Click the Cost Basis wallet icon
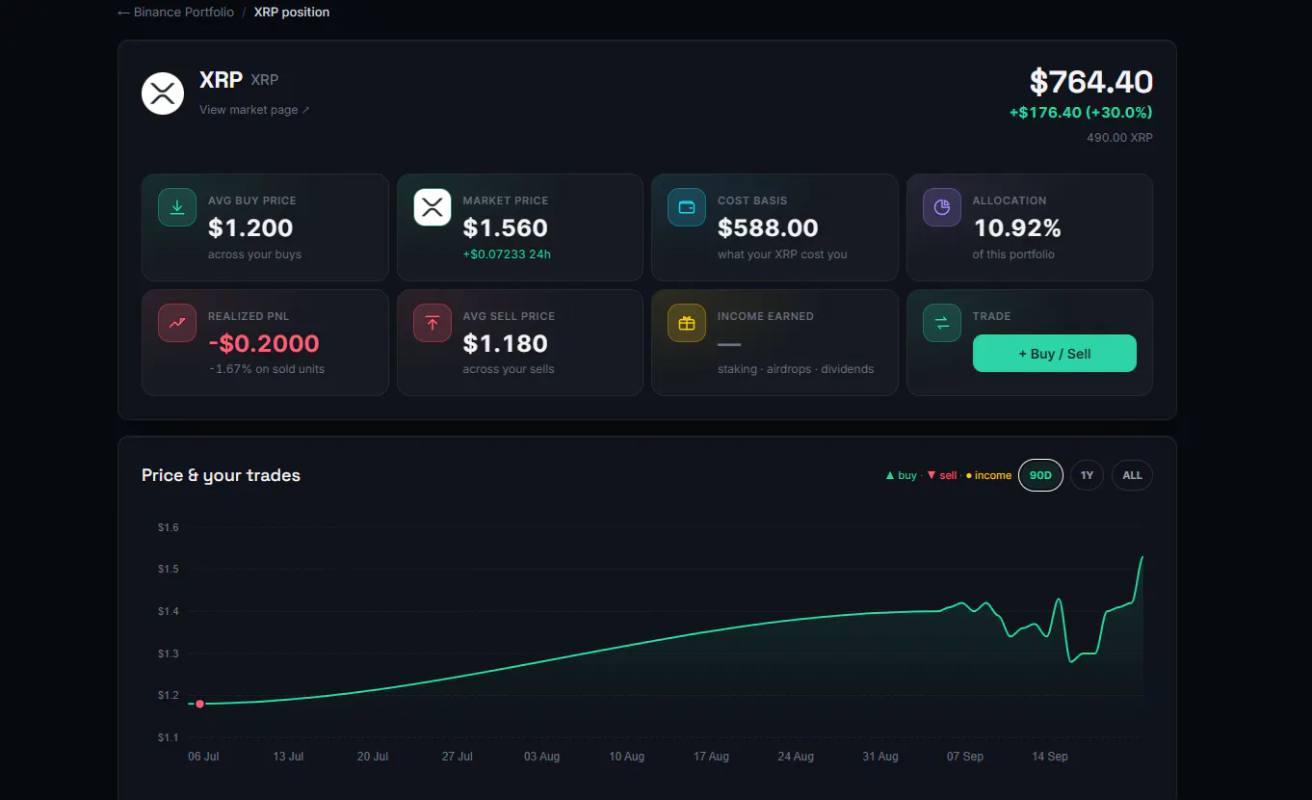This screenshot has height=800, width=1312. (x=687, y=207)
